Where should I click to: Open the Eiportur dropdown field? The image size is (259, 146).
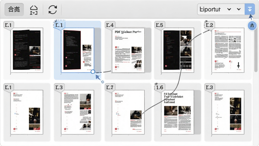click(221, 9)
